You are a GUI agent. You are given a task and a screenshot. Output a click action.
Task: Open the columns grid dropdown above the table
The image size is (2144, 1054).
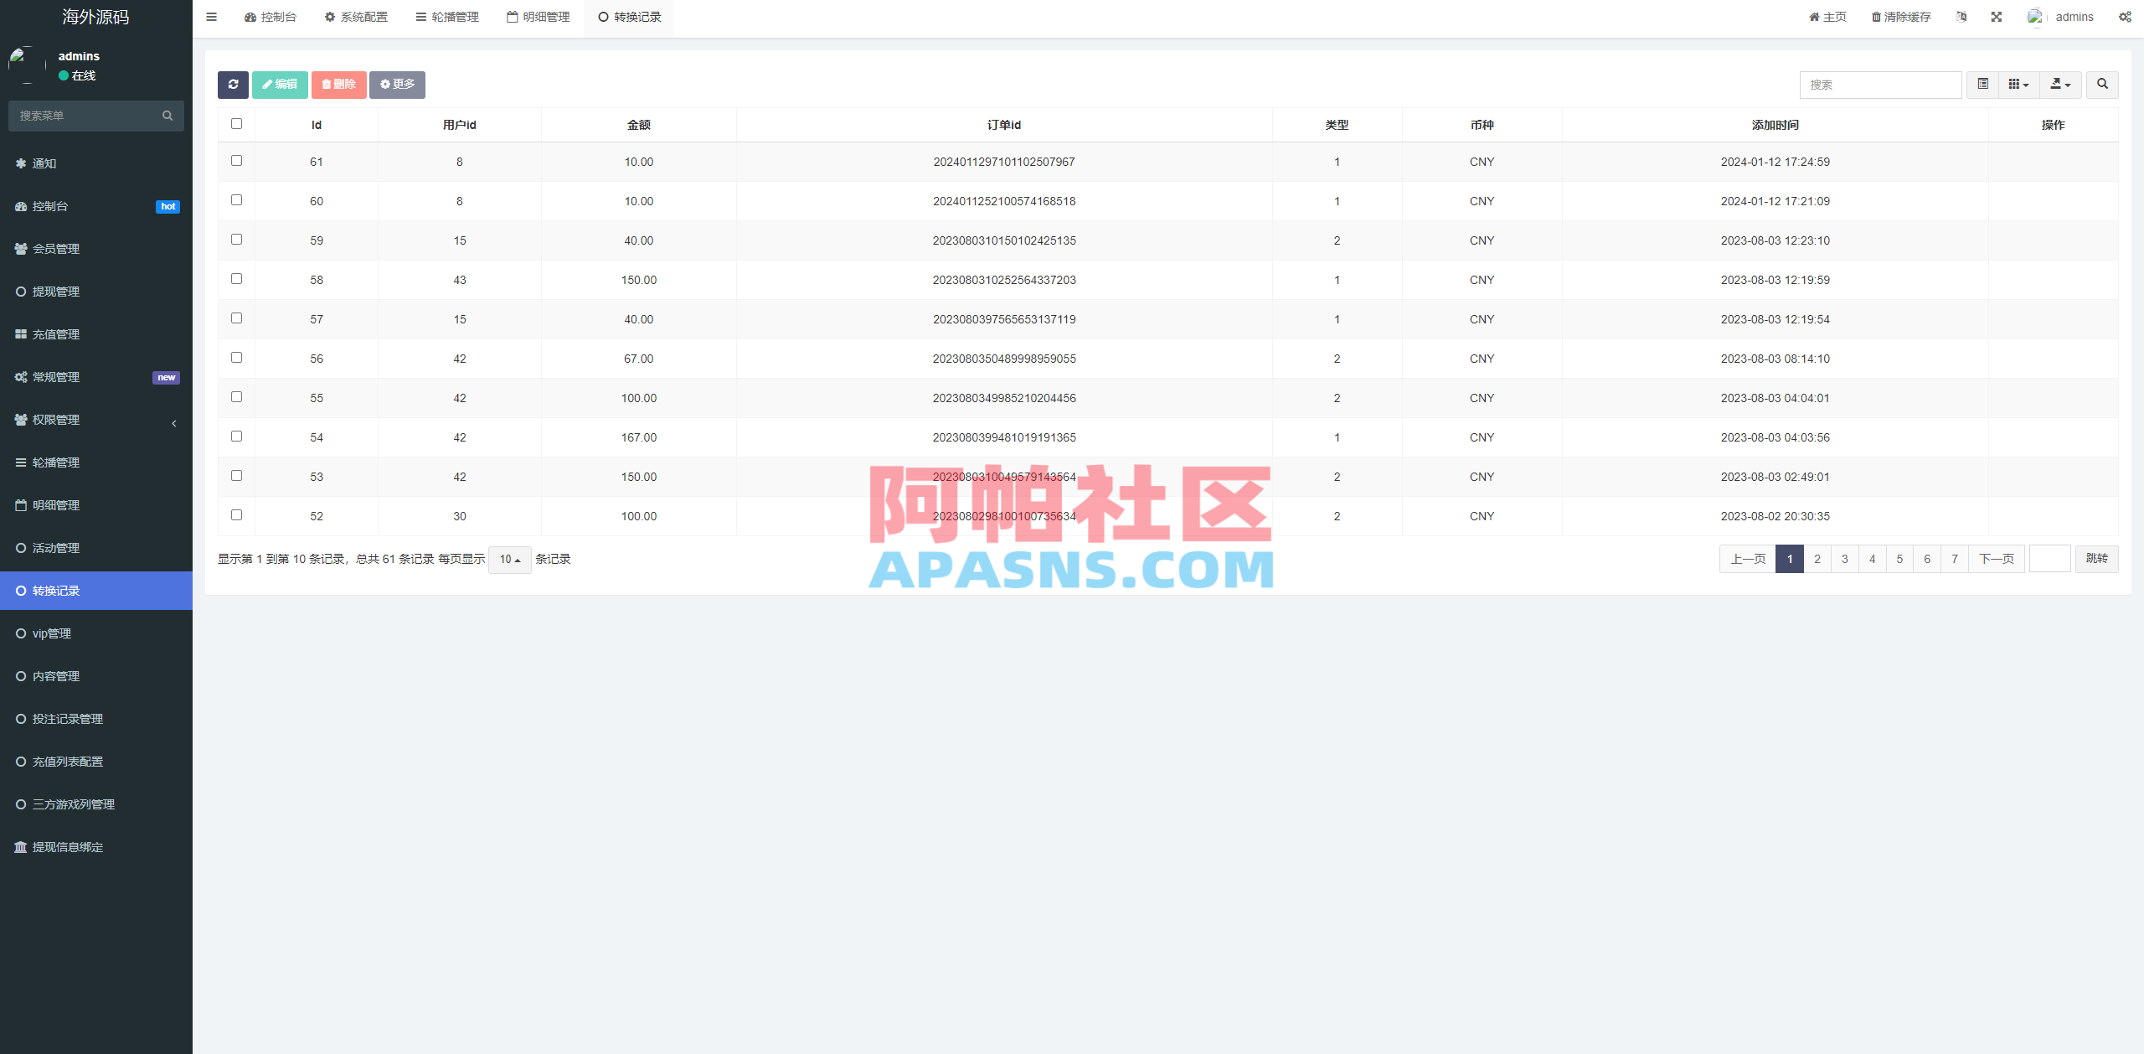pos(2019,85)
